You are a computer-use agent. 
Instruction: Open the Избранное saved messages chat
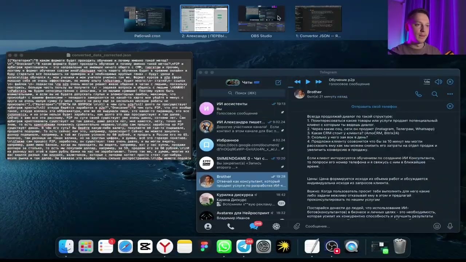coord(242,145)
